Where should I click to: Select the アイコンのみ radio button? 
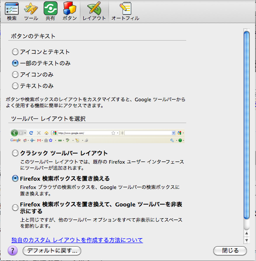(15, 75)
